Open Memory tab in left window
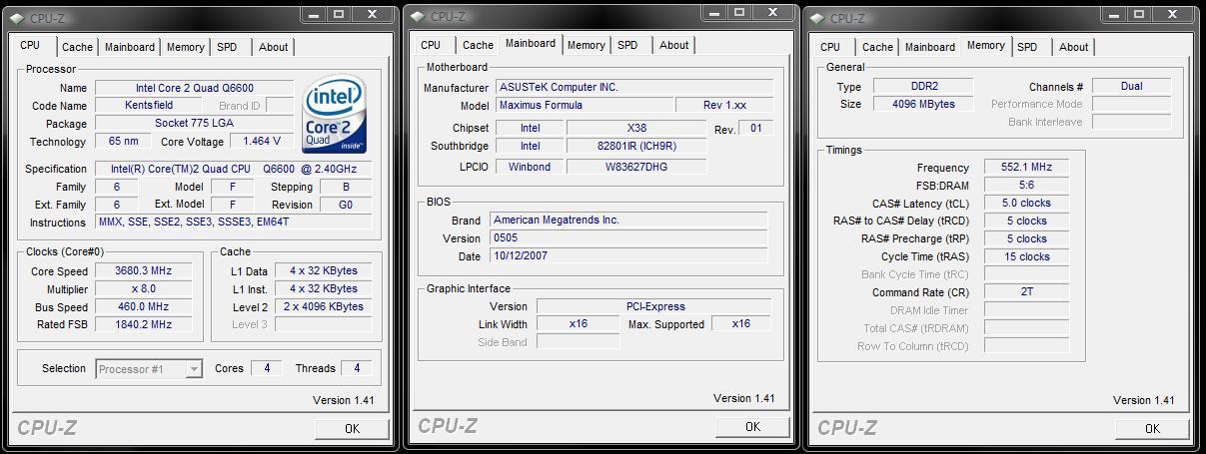This screenshot has height=454, width=1206. point(186,47)
